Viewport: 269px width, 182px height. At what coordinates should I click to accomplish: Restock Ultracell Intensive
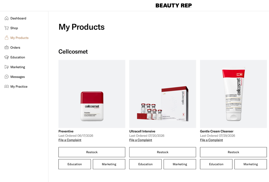163,152
